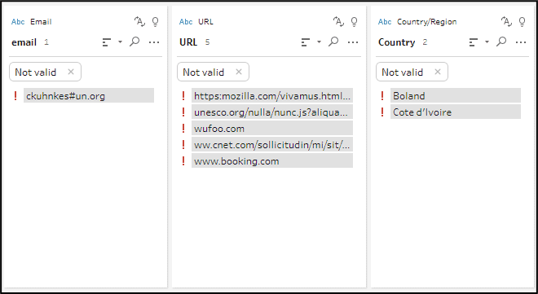Open more options menu for Country column
The image size is (538, 294).
point(521,42)
